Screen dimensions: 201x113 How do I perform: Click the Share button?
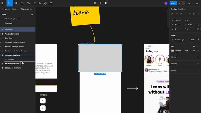173,3
